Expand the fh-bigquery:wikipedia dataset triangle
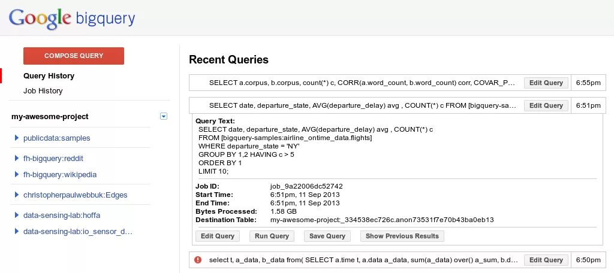The width and height of the screenshot is (614, 273). [x=17, y=175]
